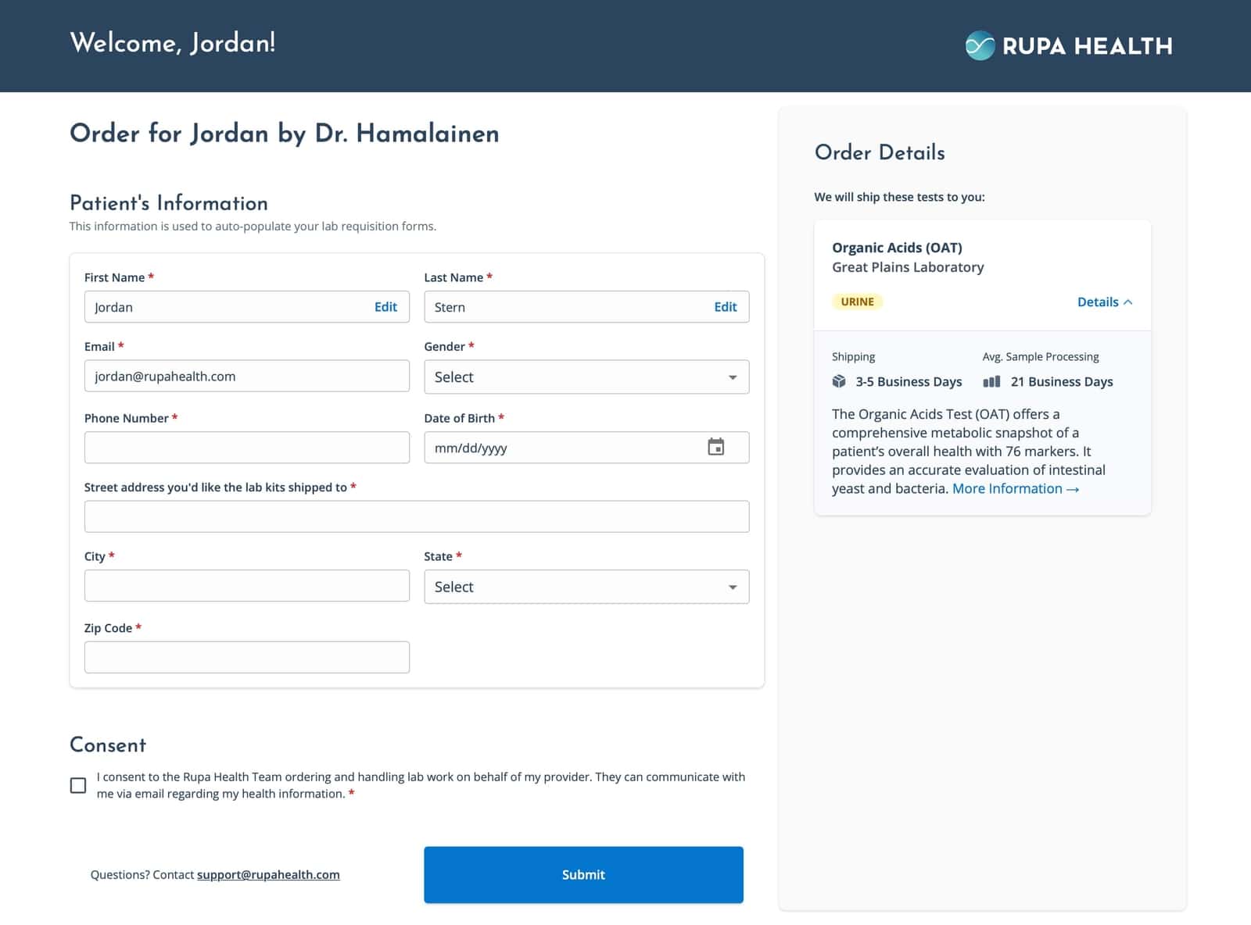
Task: Click the City input field
Action: point(246,586)
